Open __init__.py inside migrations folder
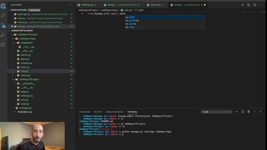 coord(41,47)
